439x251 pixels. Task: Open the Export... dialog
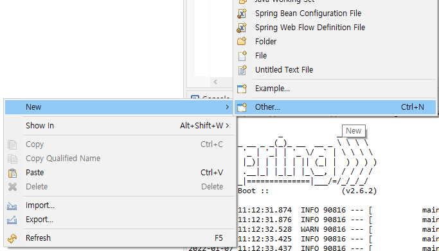click(x=119, y=220)
